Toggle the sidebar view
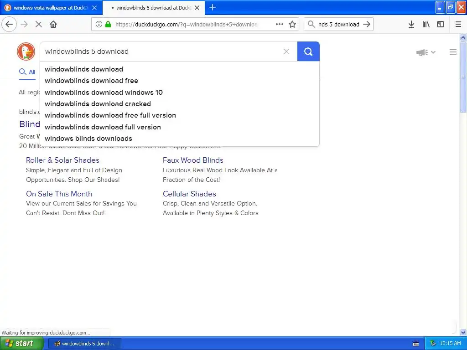 tap(441, 25)
